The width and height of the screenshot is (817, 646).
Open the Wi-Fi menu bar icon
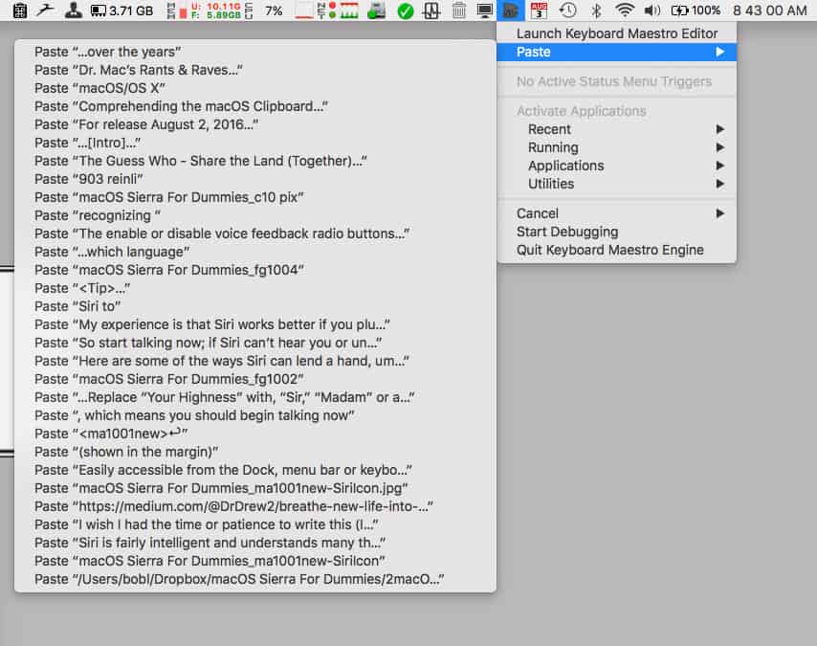point(625,11)
